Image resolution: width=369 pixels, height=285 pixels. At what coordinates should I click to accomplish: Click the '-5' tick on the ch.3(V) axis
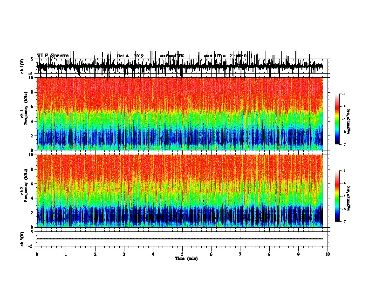click(31, 246)
